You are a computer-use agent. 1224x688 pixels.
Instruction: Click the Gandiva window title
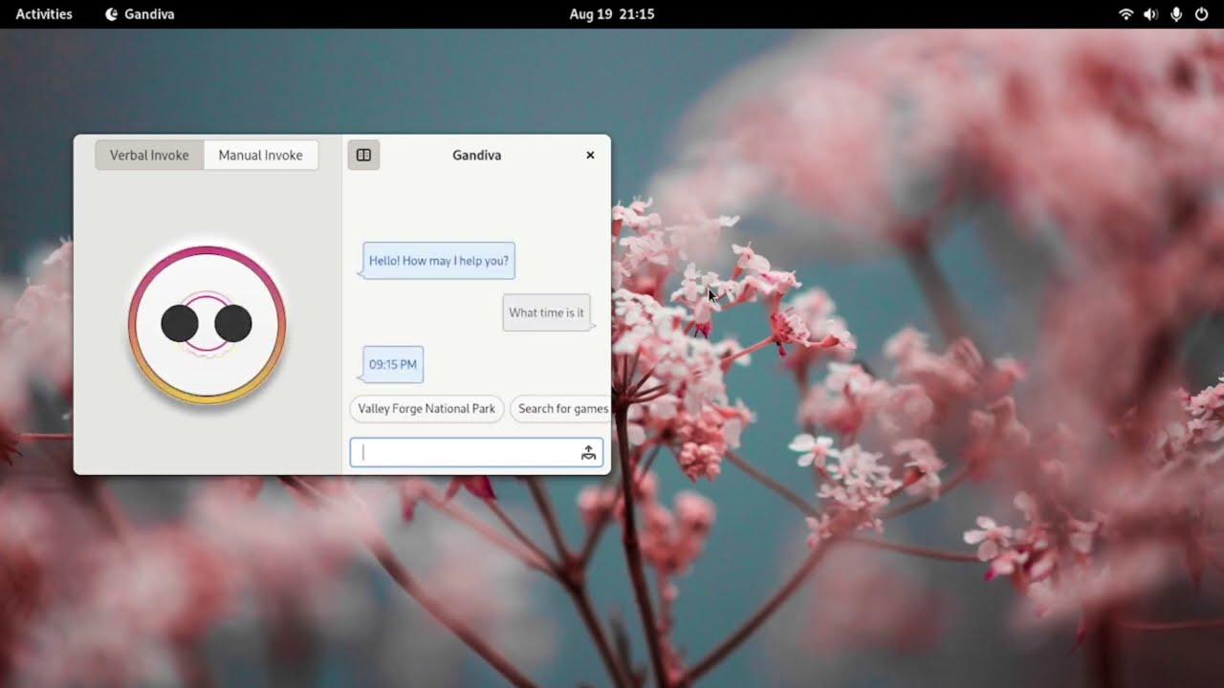[477, 155]
